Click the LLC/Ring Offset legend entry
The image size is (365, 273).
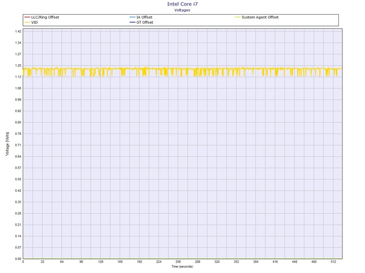(41, 17)
